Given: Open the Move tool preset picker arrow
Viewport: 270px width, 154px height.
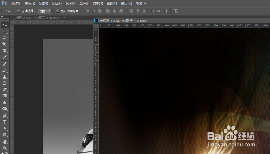Looking at the screenshot, I should click(x=13, y=11).
